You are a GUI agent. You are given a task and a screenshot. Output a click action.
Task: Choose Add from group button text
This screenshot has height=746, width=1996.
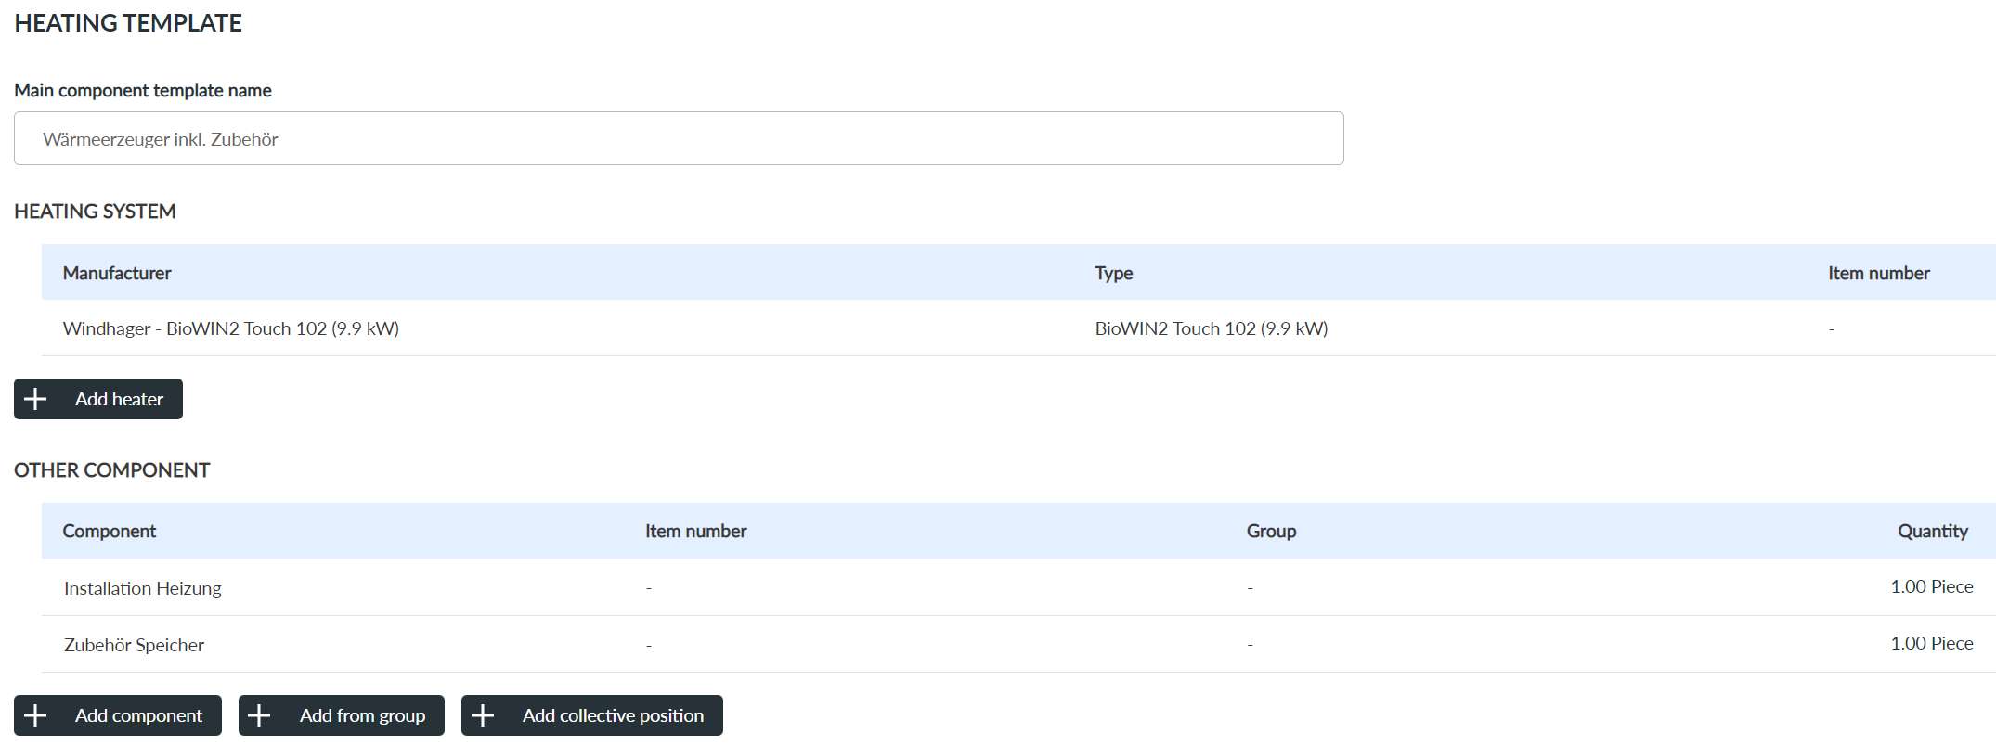pyautogui.click(x=362, y=715)
